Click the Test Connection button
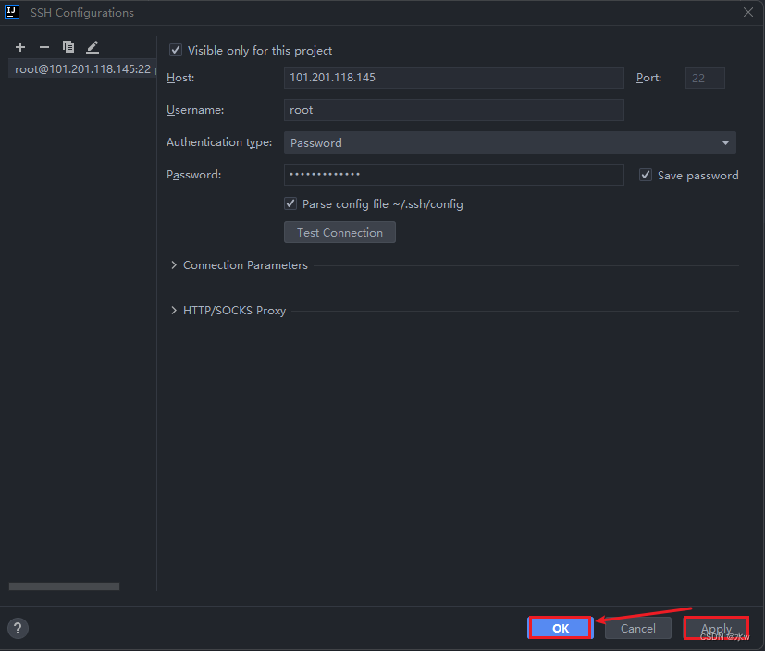Image resolution: width=765 pixels, height=651 pixels. coord(339,232)
